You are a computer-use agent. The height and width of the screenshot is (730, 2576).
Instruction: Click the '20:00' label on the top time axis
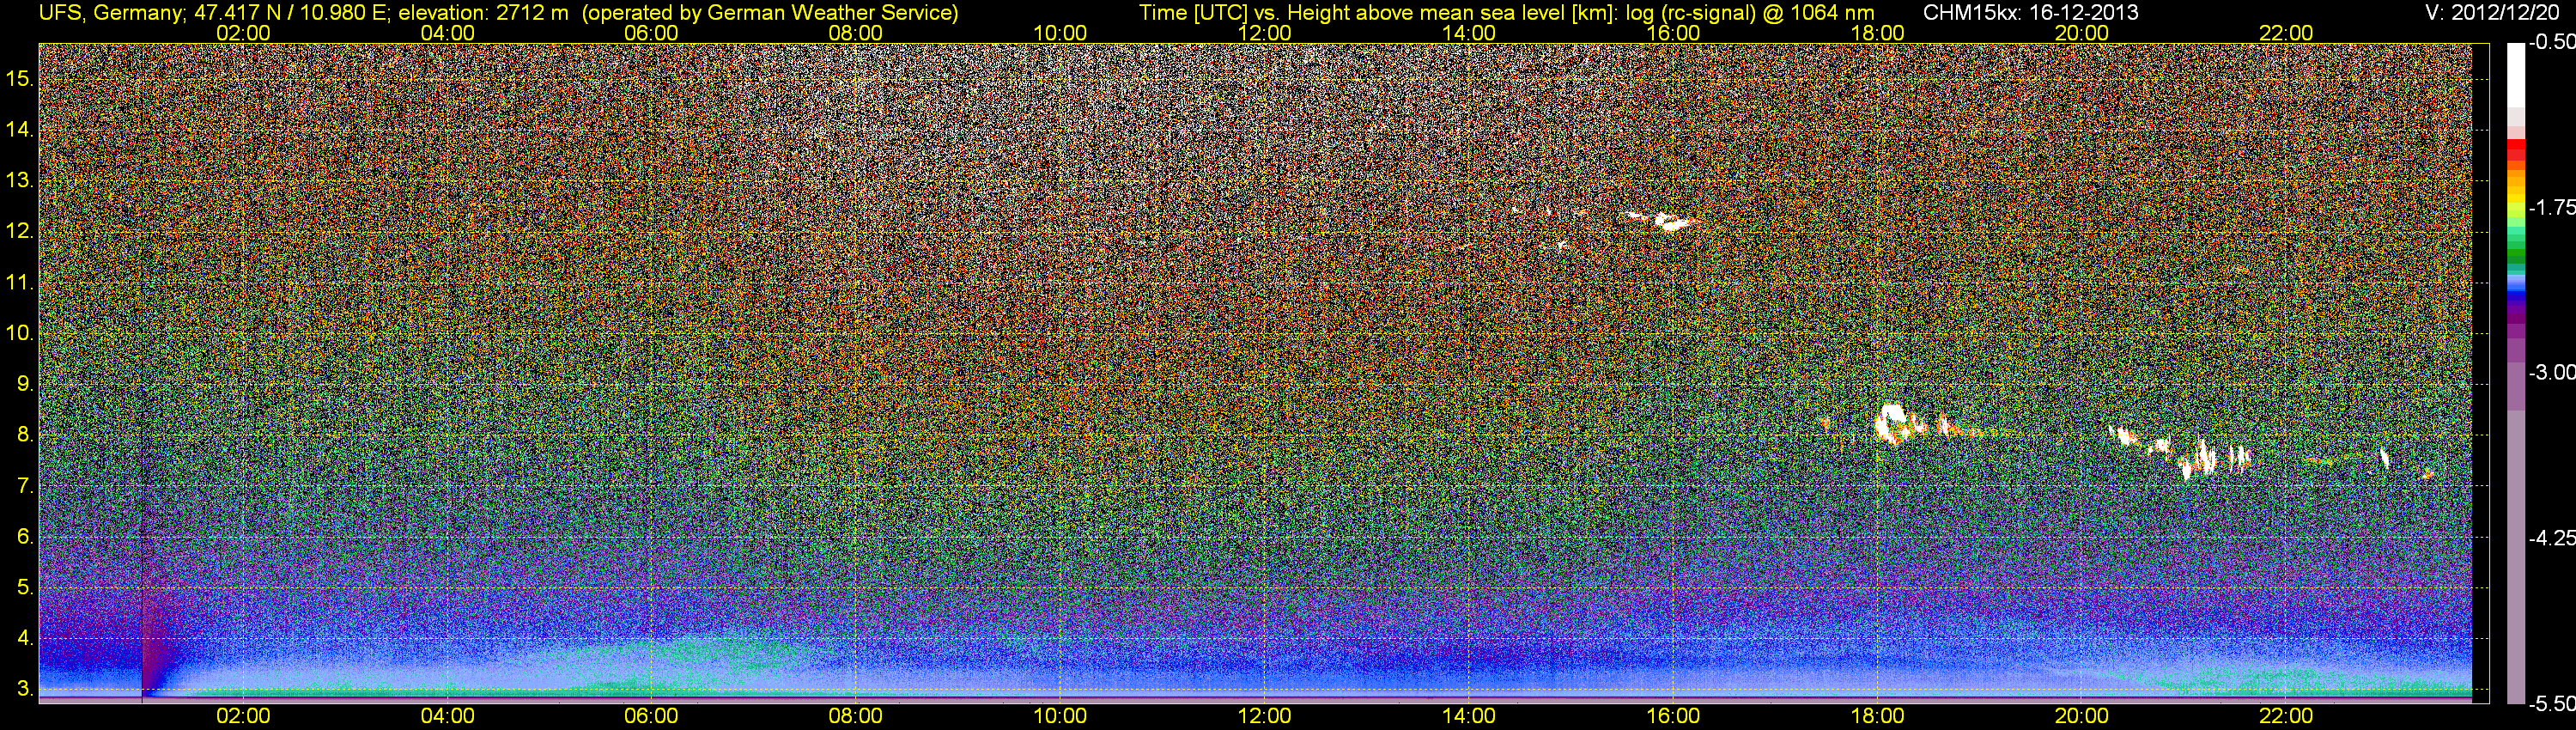pyautogui.click(x=2082, y=33)
